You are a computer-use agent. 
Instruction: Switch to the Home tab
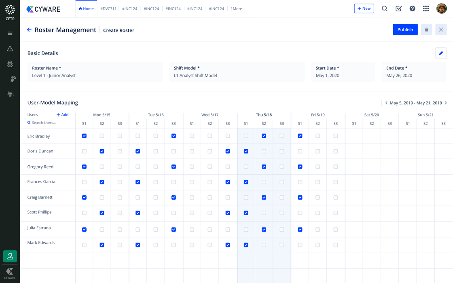click(86, 8)
